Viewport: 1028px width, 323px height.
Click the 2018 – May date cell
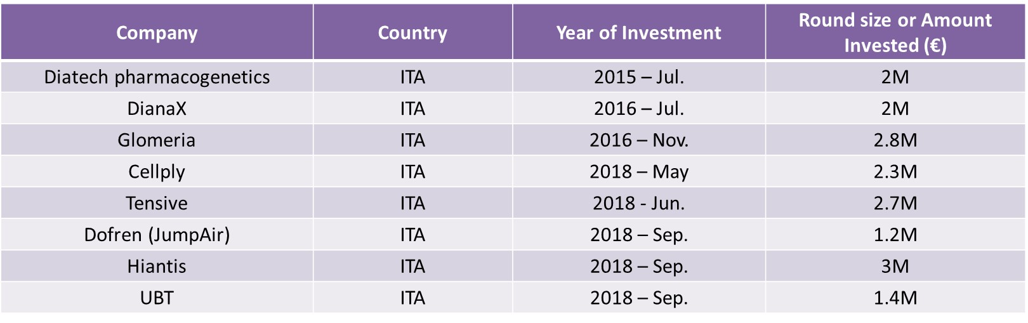(x=638, y=172)
